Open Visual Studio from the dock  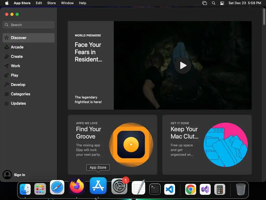point(205,189)
